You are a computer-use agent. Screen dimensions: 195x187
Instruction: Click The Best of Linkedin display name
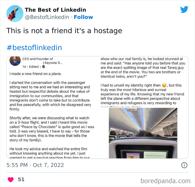coord(55,10)
